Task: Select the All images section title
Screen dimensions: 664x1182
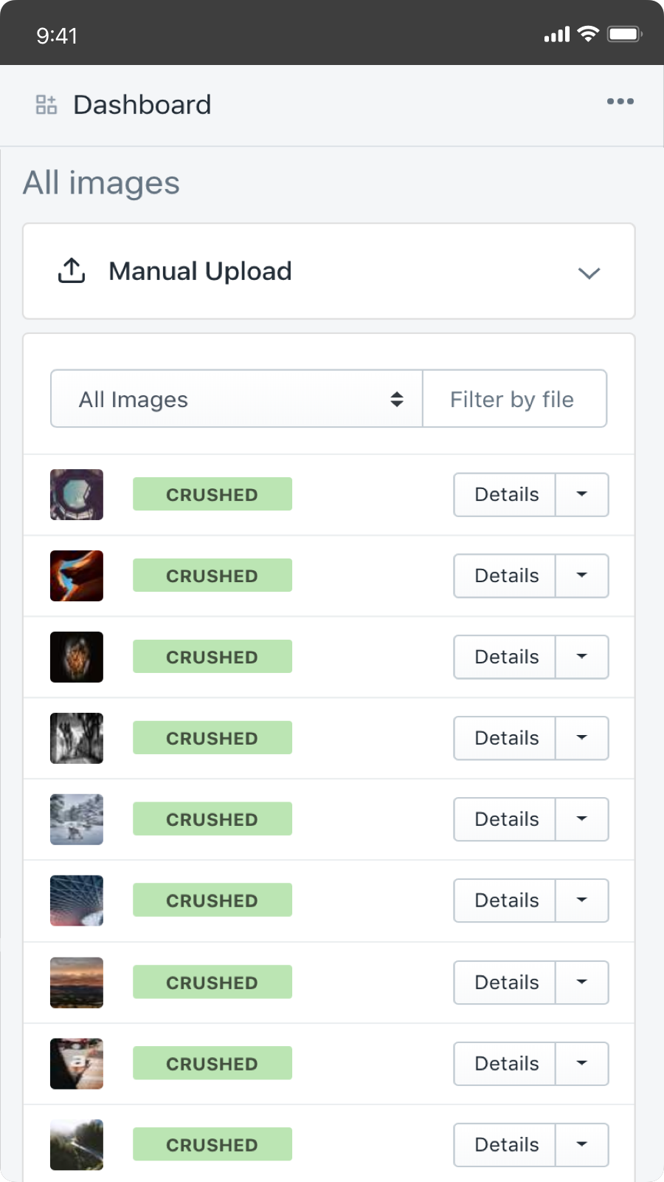Action: coord(102,182)
